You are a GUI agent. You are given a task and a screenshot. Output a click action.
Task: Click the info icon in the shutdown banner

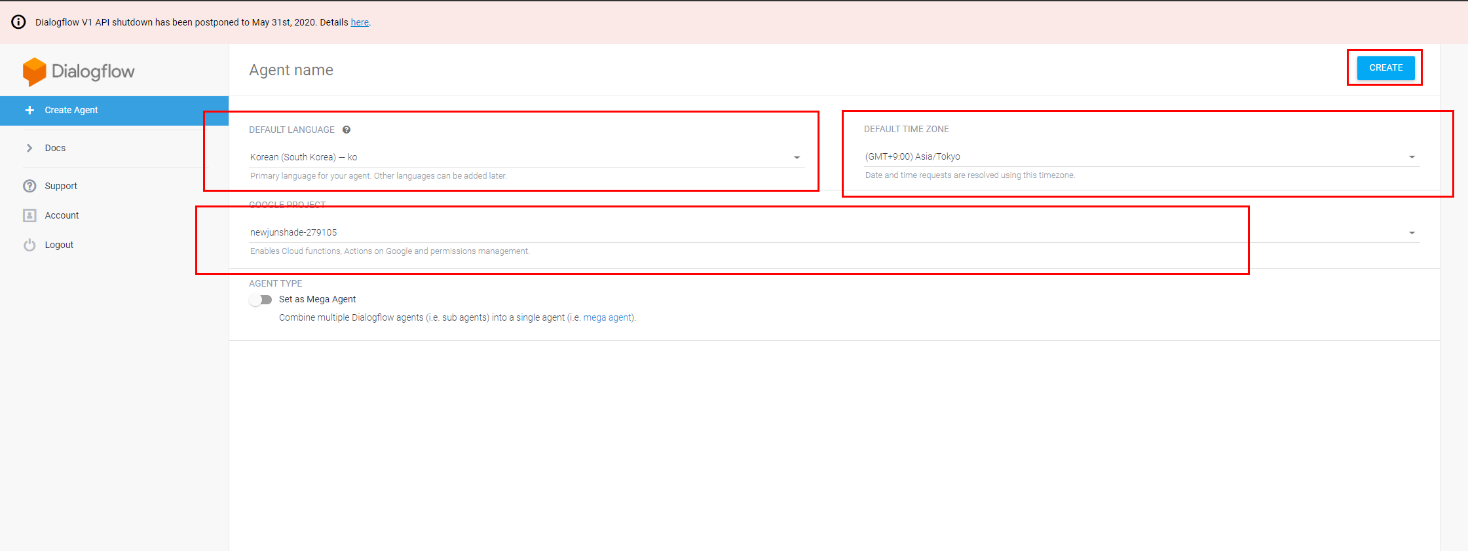tap(19, 22)
